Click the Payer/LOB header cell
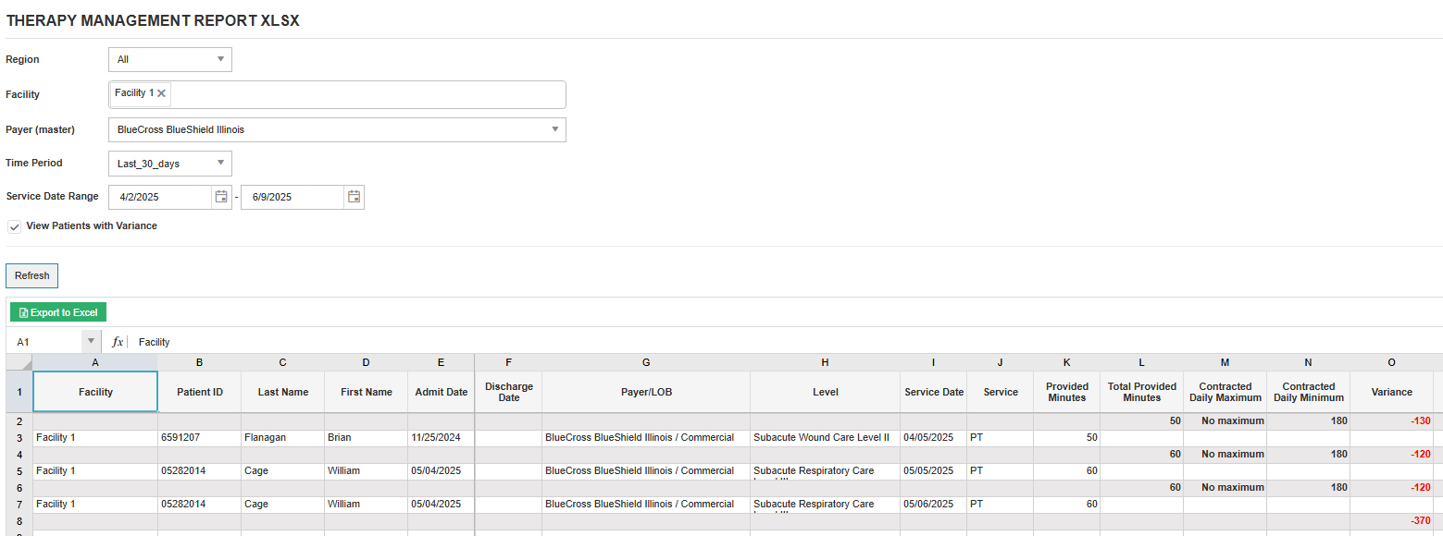This screenshot has width=1443, height=536. [x=646, y=392]
